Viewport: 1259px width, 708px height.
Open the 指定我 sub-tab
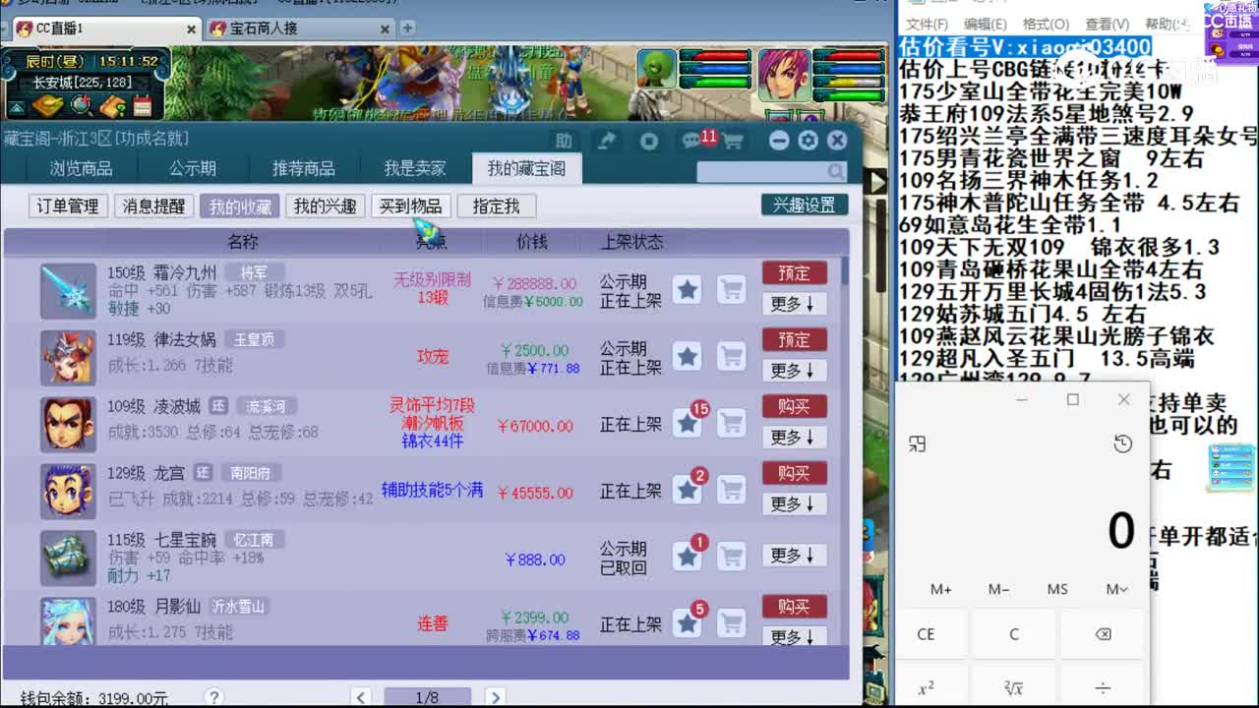[x=496, y=206]
